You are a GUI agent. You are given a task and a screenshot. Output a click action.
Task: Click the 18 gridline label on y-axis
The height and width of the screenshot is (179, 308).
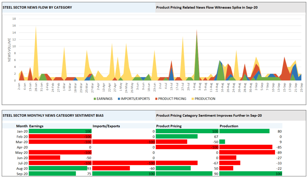(x=14, y=19)
